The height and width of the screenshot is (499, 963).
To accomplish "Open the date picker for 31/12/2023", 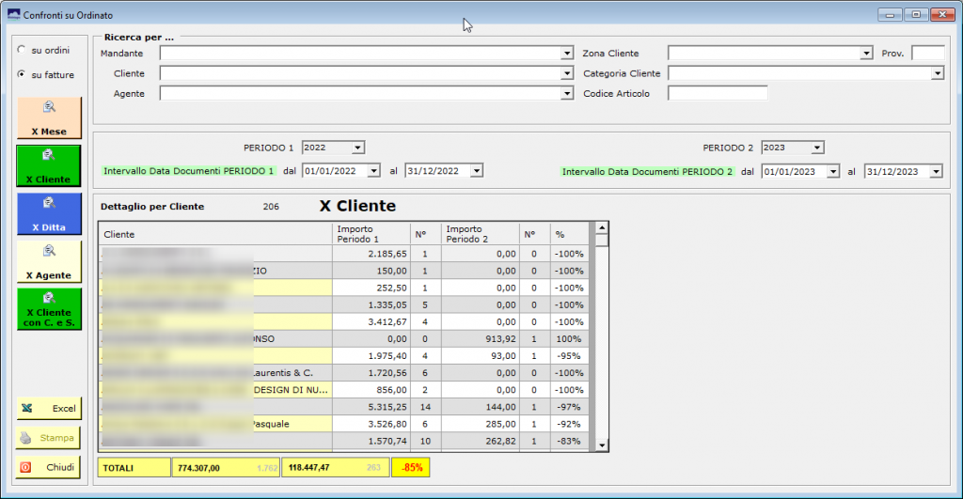I will [x=936, y=172].
